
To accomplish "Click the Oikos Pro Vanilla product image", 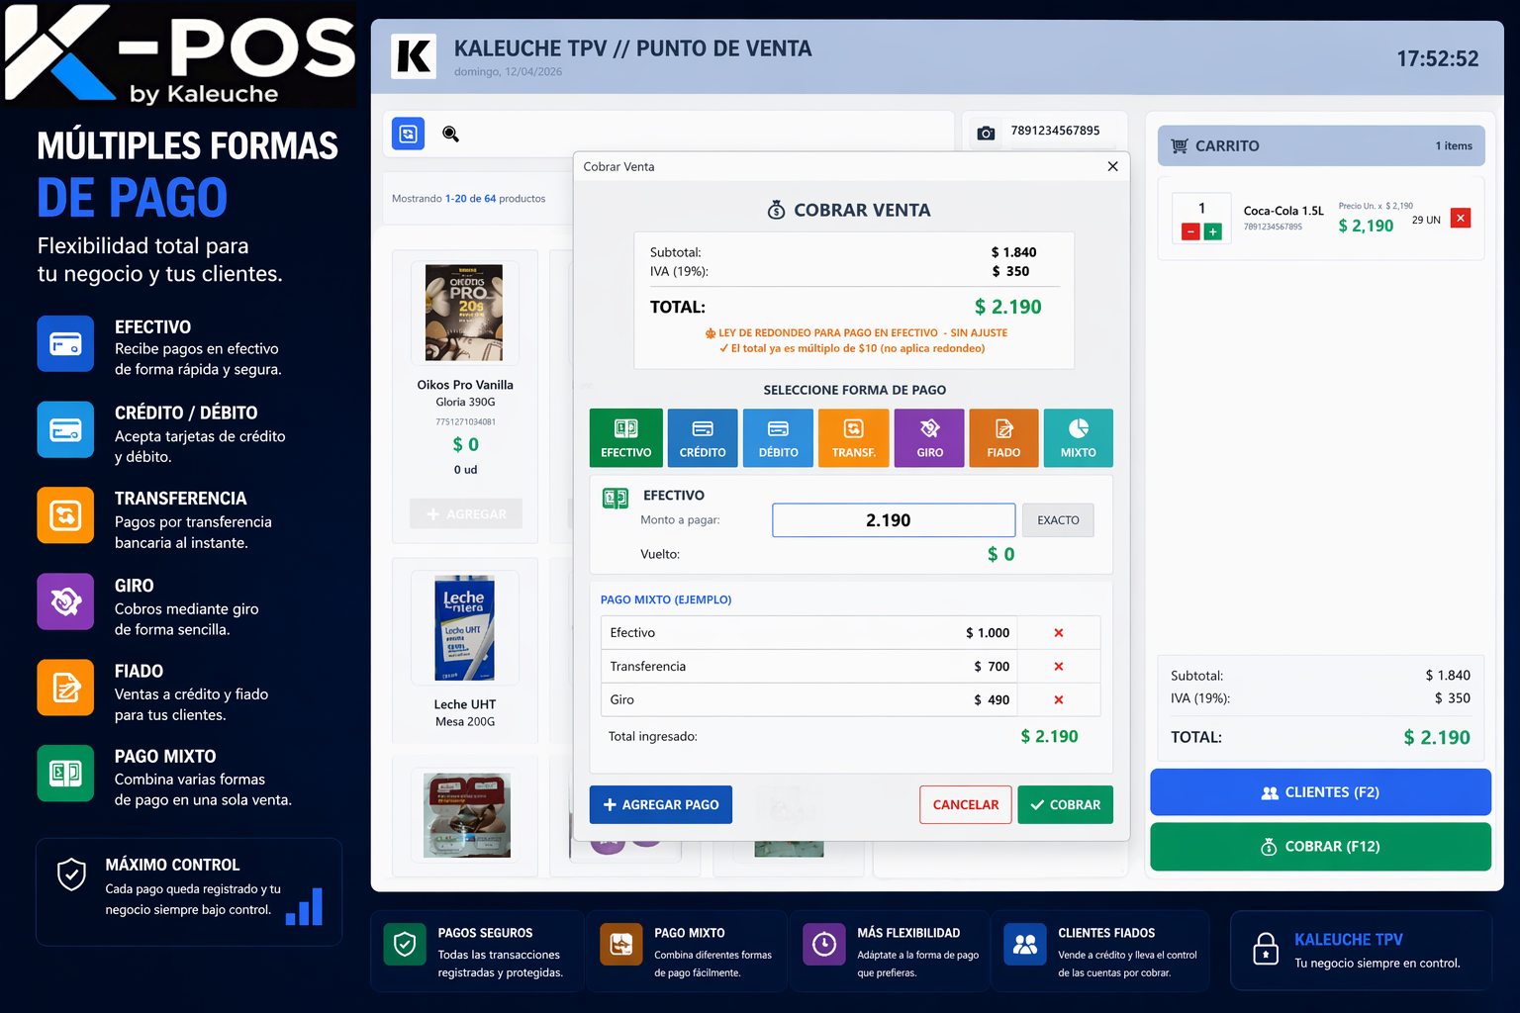I will click(x=464, y=313).
